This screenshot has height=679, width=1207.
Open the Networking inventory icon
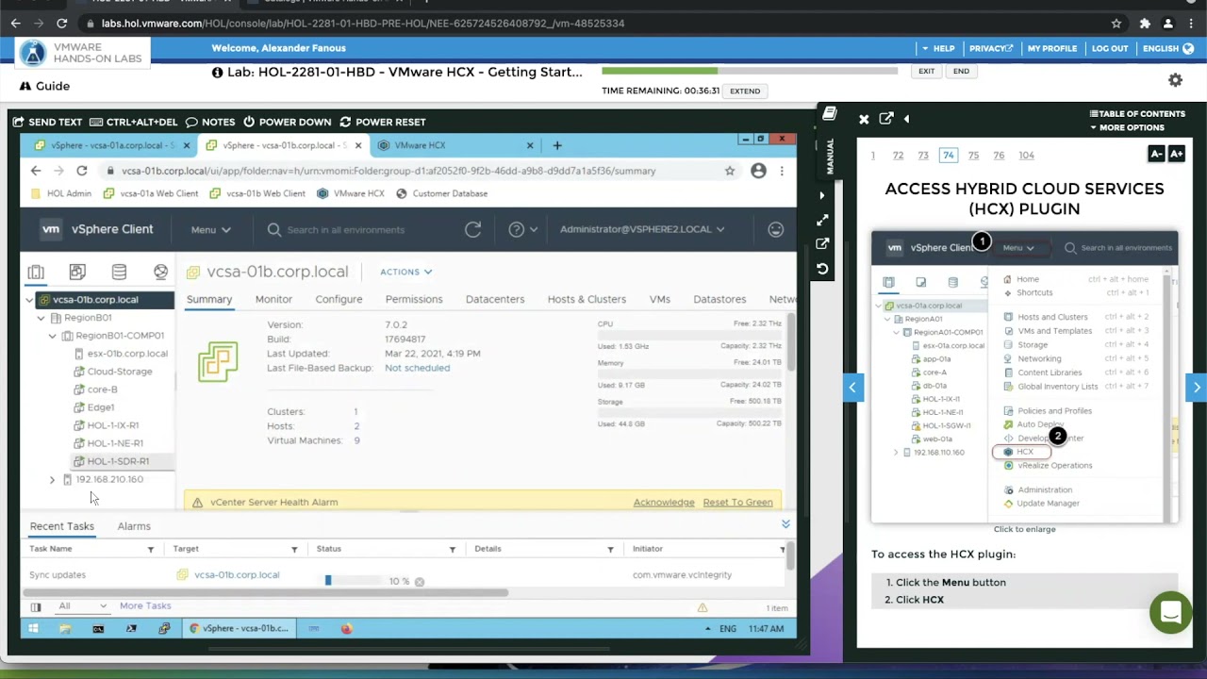tap(160, 272)
